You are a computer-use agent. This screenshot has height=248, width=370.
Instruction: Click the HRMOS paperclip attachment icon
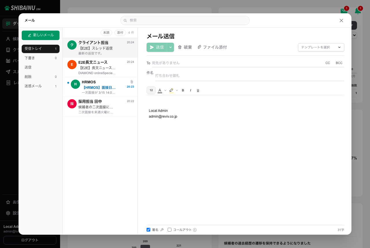(132, 82)
